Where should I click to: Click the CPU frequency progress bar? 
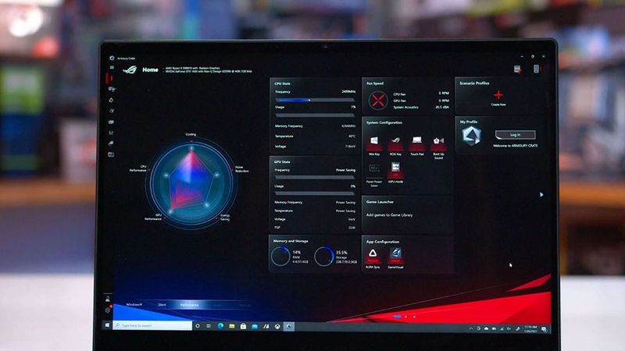pyautogui.click(x=315, y=100)
